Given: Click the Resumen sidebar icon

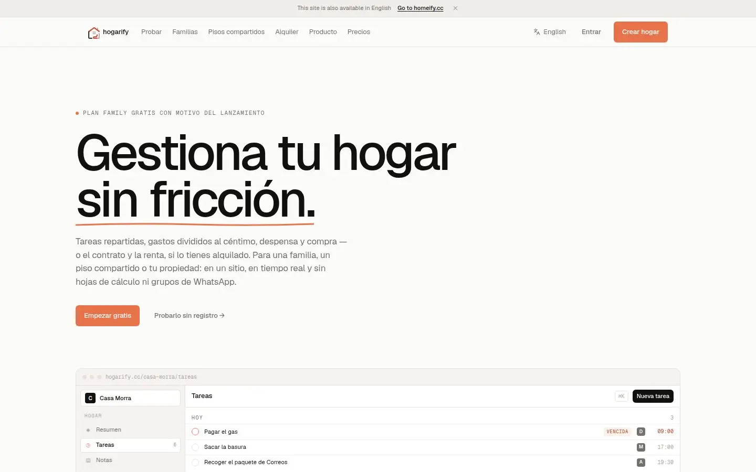Looking at the screenshot, I should pos(88,430).
